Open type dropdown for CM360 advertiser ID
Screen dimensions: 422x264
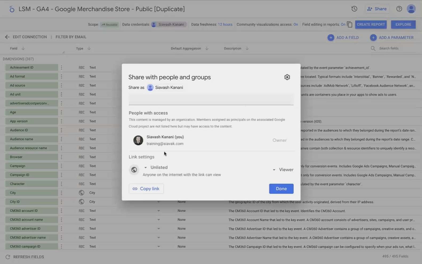pyautogui.click(x=159, y=229)
